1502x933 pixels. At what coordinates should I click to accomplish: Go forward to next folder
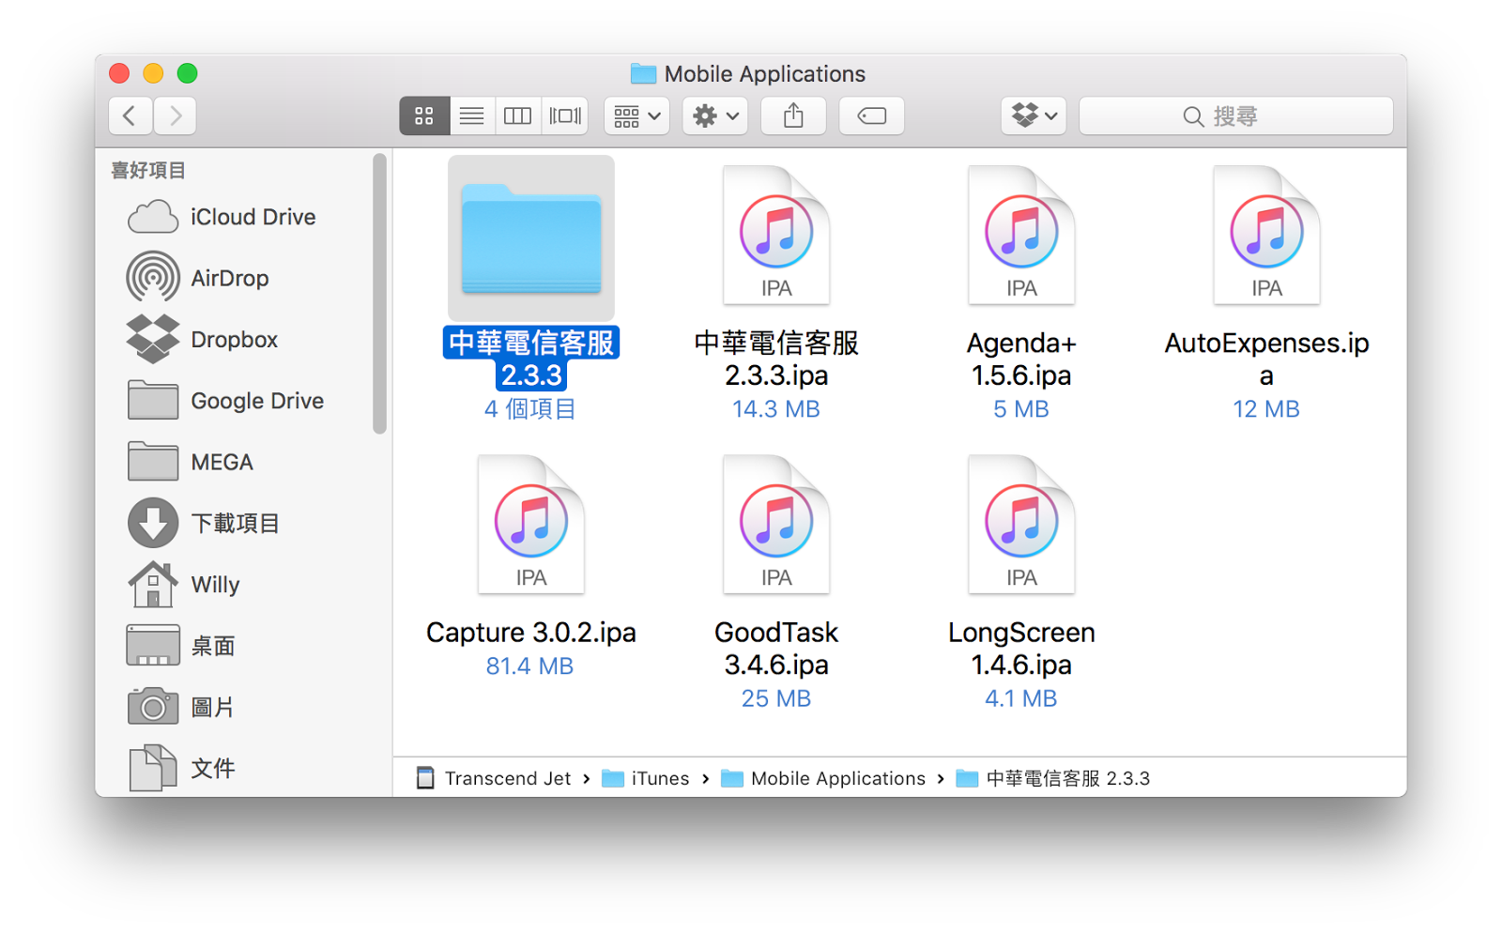coord(176,115)
